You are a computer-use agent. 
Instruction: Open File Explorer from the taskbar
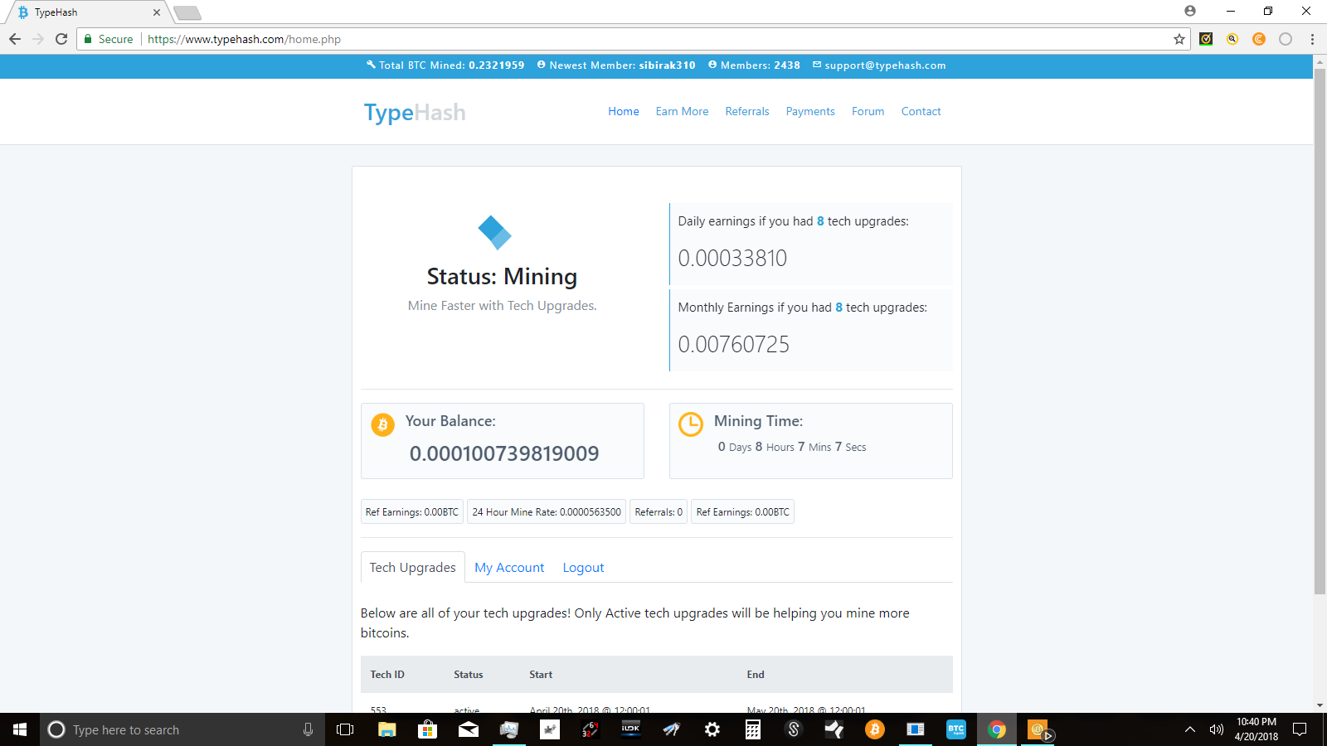[386, 729]
